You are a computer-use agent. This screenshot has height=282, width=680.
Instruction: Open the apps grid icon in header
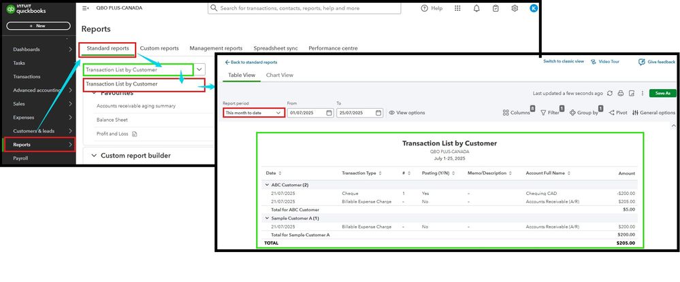457,8
